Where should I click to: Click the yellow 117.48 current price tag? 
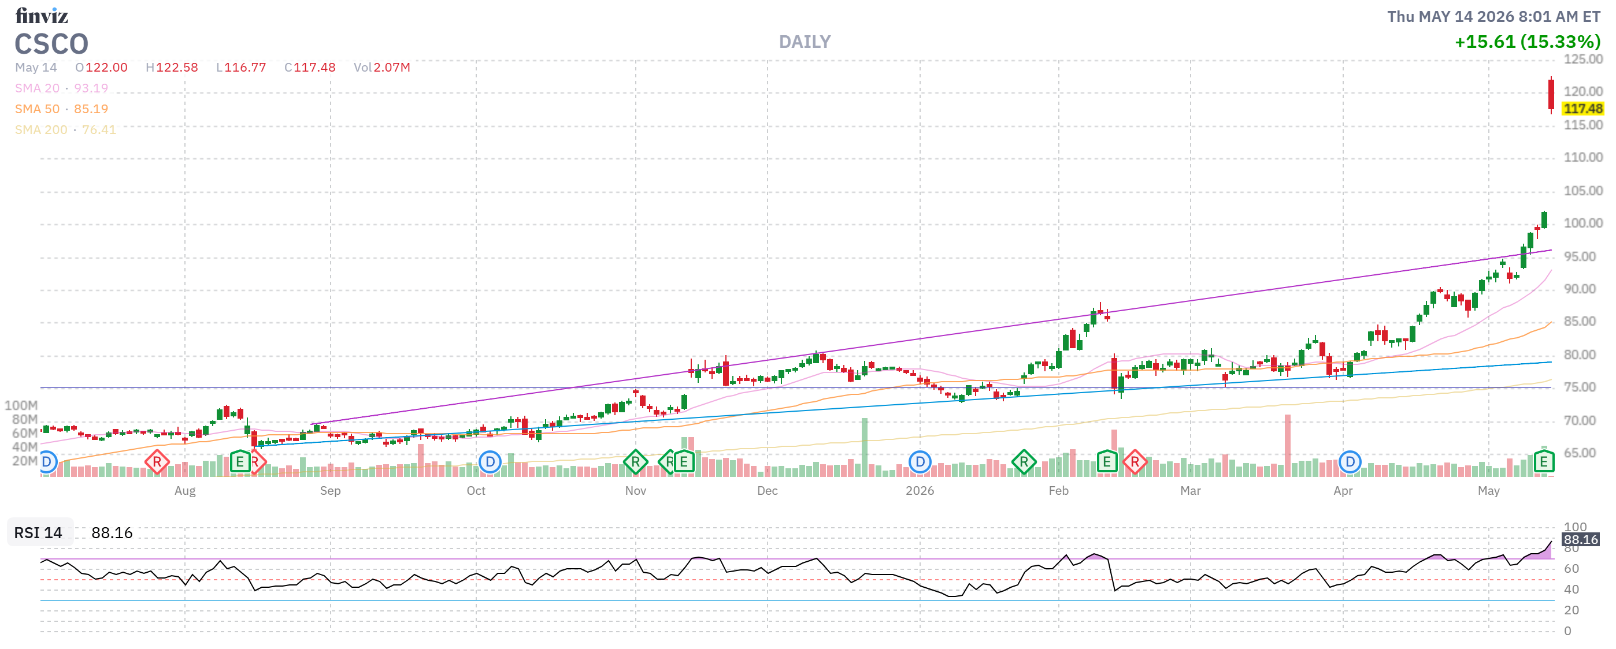click(1582, 109)
